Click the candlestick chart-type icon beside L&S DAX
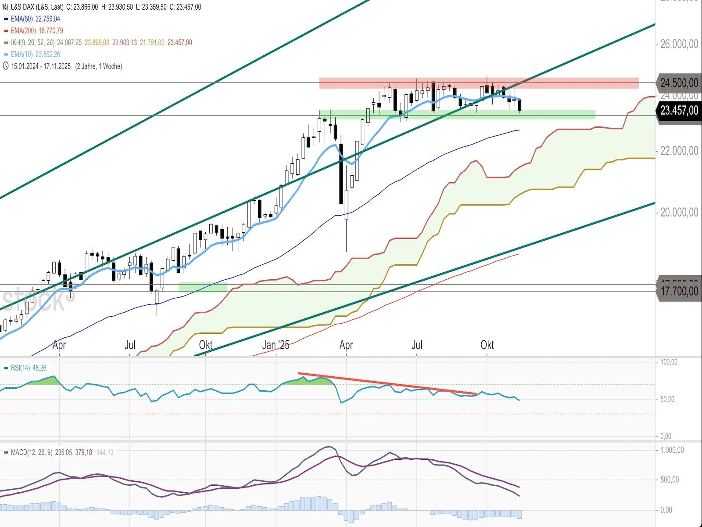The image size is (702, 527). (x=5, y=7)
